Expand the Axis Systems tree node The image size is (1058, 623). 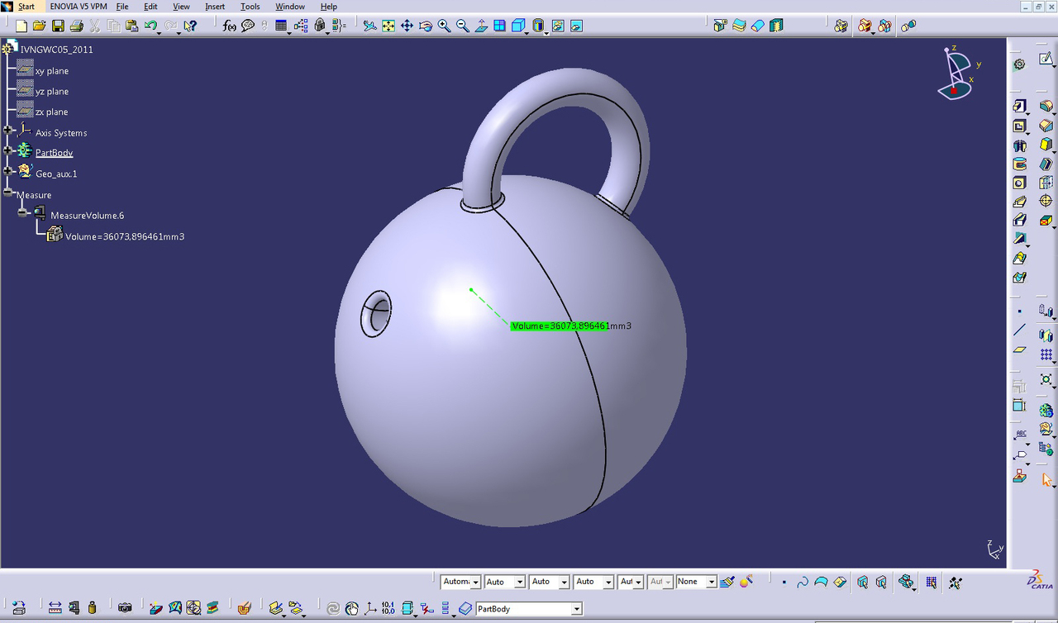pos(8,130)
